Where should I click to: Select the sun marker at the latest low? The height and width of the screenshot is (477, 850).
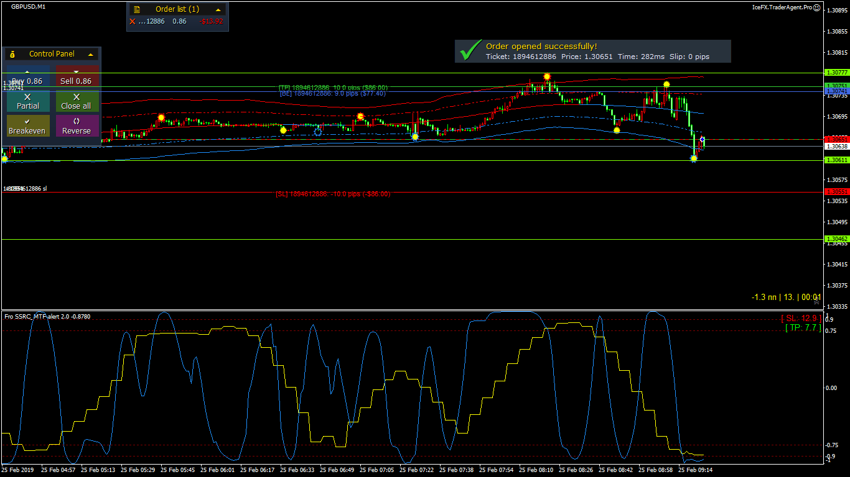pos(694,159)
